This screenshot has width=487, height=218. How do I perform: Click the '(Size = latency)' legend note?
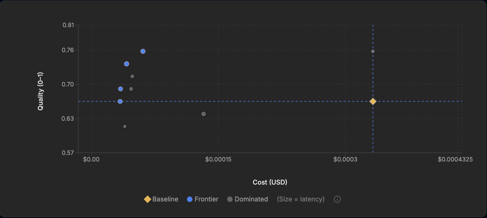click(x=301, y=199)
